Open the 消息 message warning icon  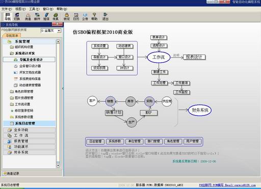point(28,16)
